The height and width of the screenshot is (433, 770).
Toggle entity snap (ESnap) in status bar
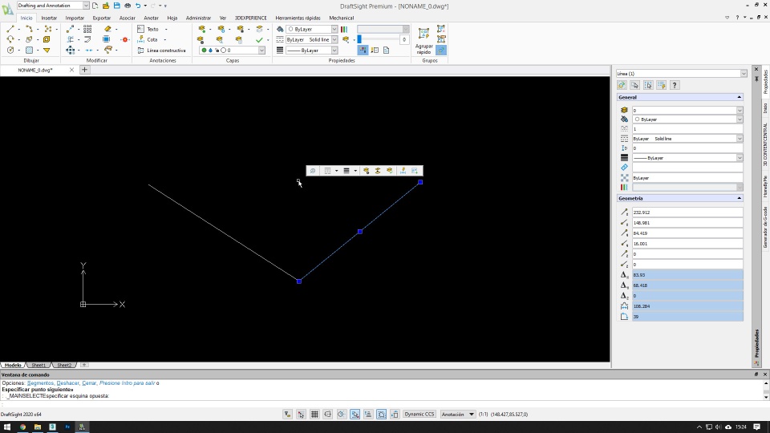(x=355, y=415)
